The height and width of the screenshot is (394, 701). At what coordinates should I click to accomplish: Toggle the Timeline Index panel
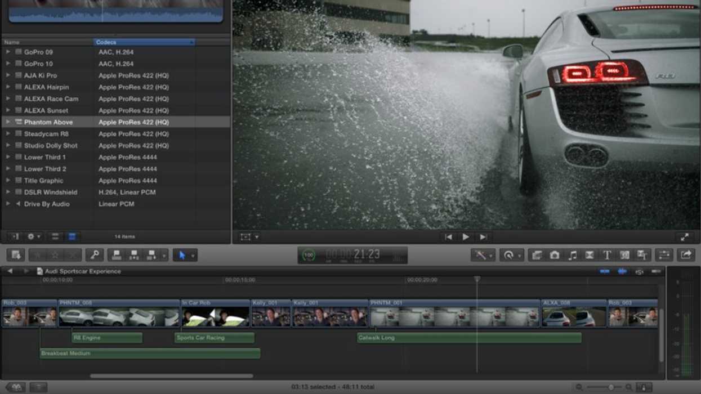coord(39,387)
